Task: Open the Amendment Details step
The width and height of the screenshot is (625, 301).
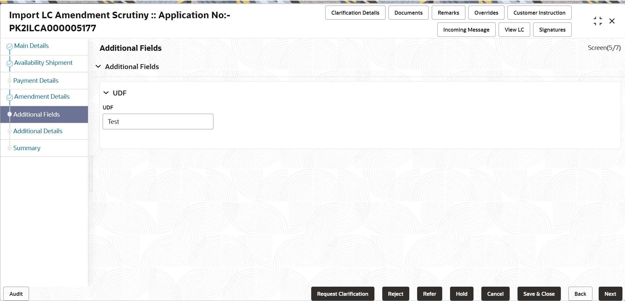Action: [41, 96]
